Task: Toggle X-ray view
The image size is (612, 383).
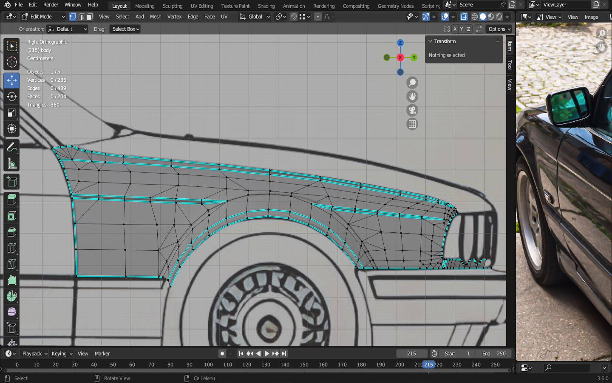Action: 464,17
